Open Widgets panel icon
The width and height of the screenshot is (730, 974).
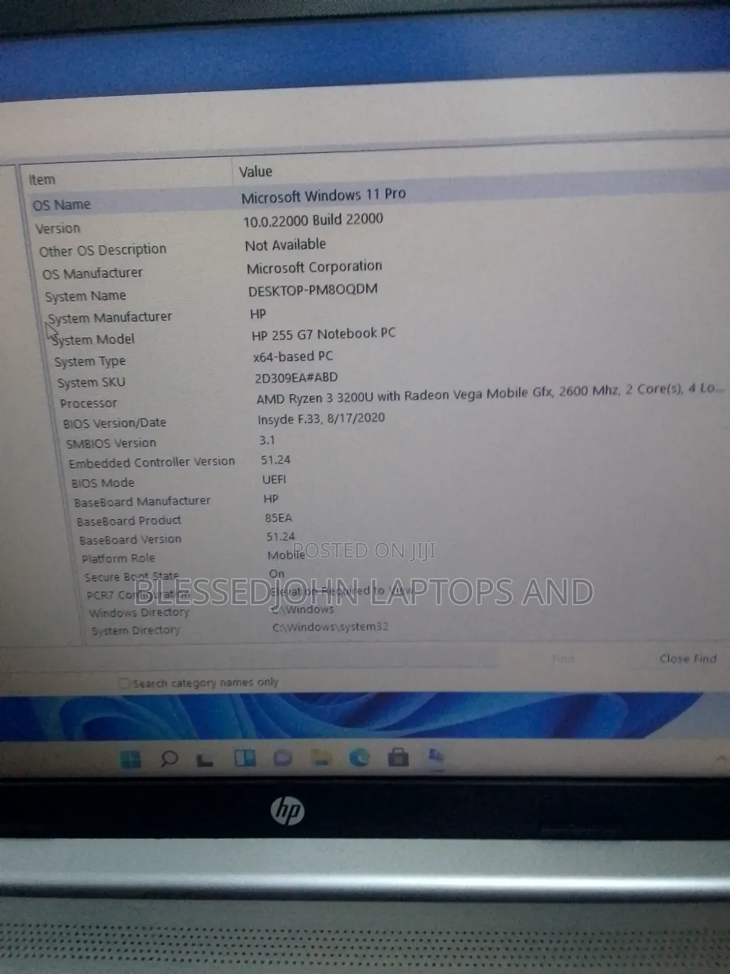[x=245, y=758]
